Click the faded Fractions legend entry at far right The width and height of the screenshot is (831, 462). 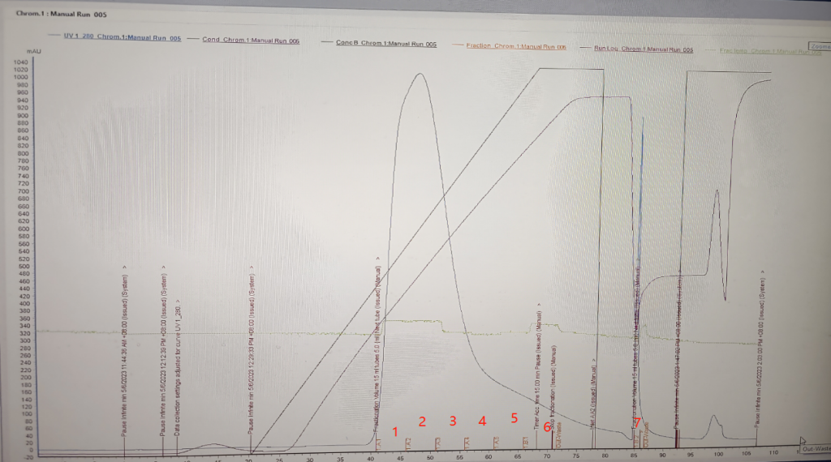(x=766, y=52)
